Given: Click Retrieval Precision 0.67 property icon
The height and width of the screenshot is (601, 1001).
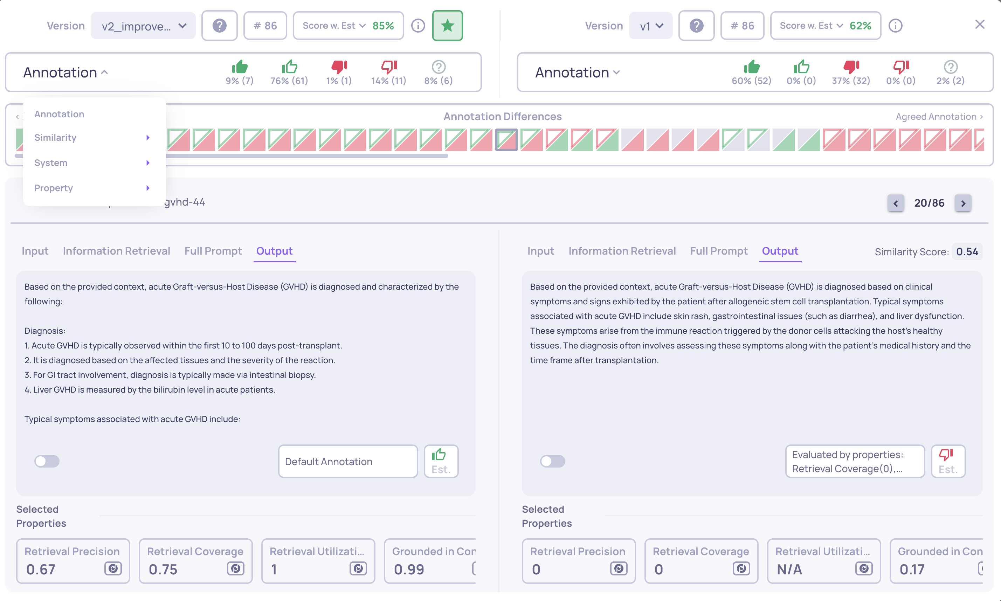Looking at the screenshot, I should 113,568.
